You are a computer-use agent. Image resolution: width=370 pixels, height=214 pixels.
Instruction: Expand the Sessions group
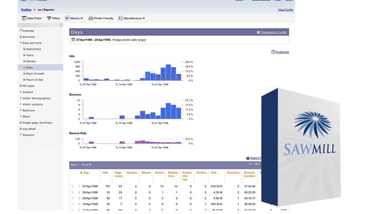click(20, 135)
